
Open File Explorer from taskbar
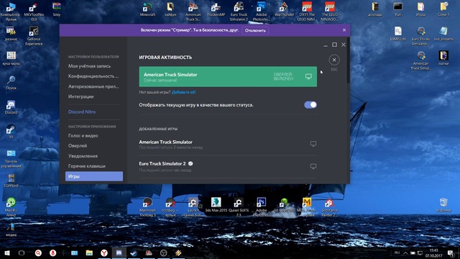pyautogui.click(x=89, y=253)
